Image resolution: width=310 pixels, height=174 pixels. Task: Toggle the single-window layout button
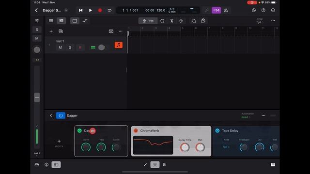[x=75, y=21]
